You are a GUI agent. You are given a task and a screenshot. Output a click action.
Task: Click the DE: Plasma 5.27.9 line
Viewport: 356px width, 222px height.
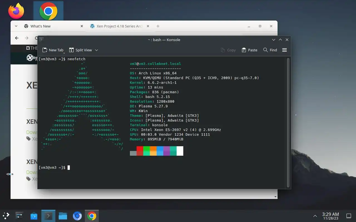pos(149,106)
